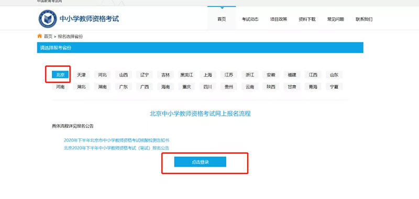Open the 考试动态 menu item
The width and height of the screenshot is (419, 199).
click(x=250, y=19)
